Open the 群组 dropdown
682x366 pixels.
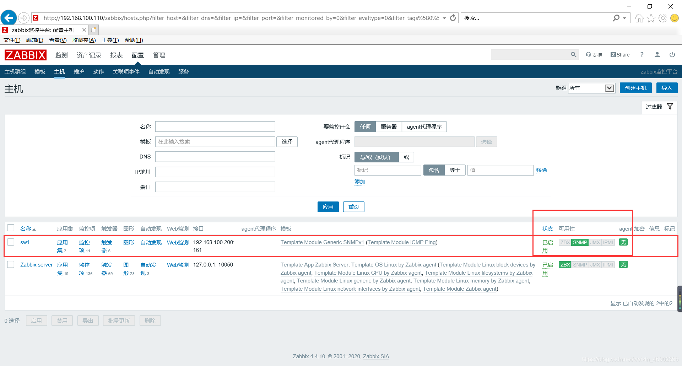[x=591, y=88]
